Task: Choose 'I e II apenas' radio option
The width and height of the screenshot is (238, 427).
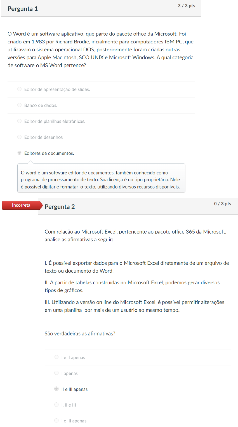Action: [56, 357]
